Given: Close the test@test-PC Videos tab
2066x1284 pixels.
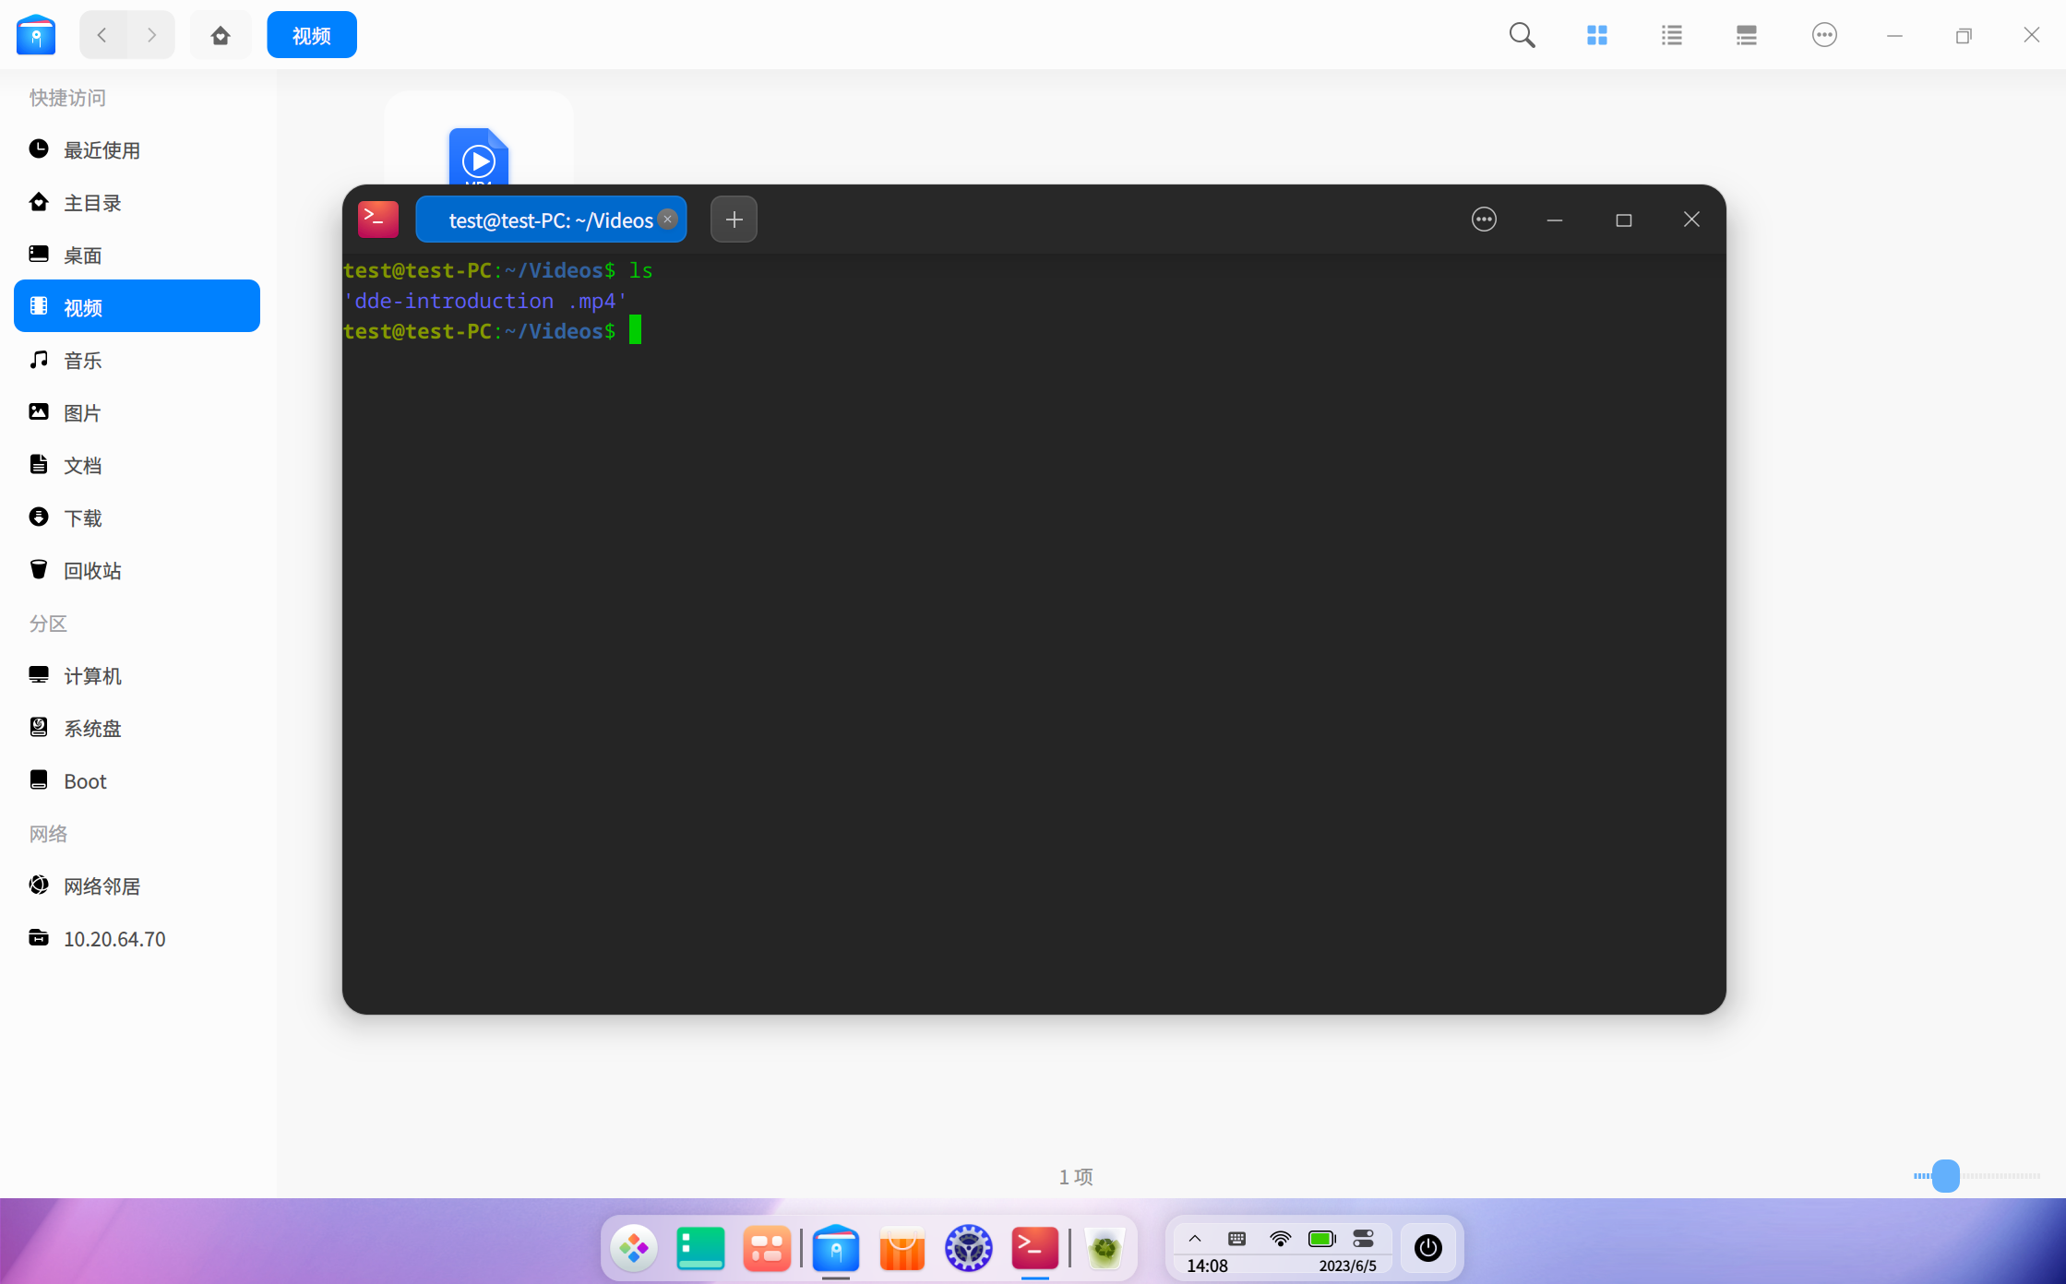Looking at the screenshot, I should [668, 220].
